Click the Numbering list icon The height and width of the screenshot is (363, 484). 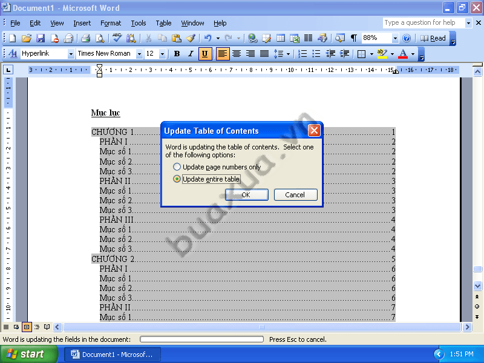[302, 54]
